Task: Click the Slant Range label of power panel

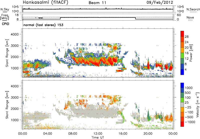Action: [7, 53]
